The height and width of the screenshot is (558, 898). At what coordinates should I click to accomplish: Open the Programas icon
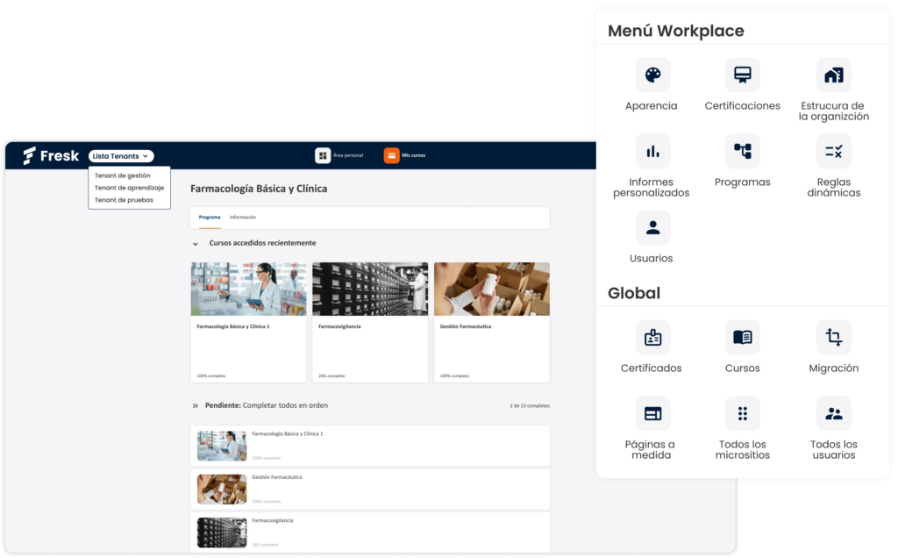tap(743, 152)
